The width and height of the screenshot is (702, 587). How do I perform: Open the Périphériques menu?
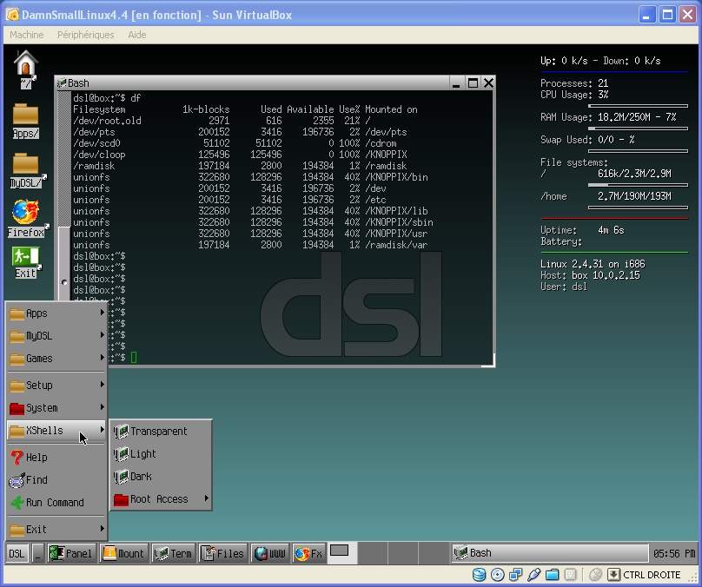(x=85, y=35)
